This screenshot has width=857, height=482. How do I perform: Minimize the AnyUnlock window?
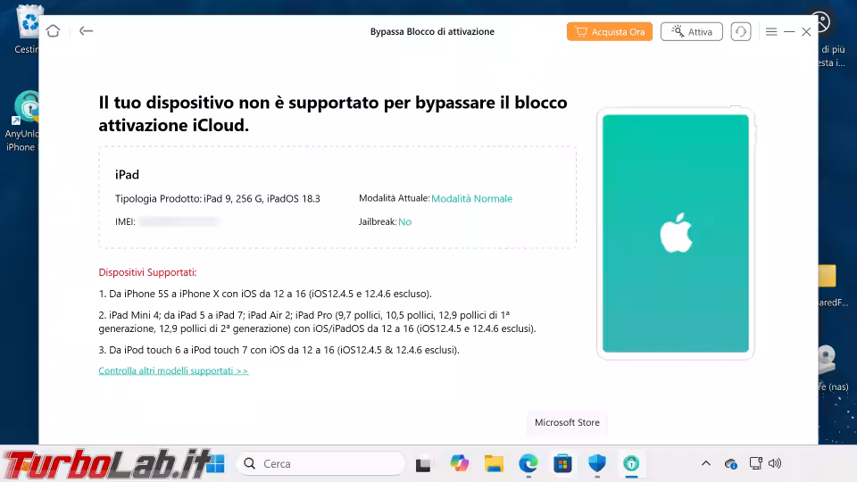coord(789,31)
